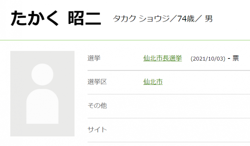
Task: Select the 選挙区 row label
Action: [x=97, y=82]
